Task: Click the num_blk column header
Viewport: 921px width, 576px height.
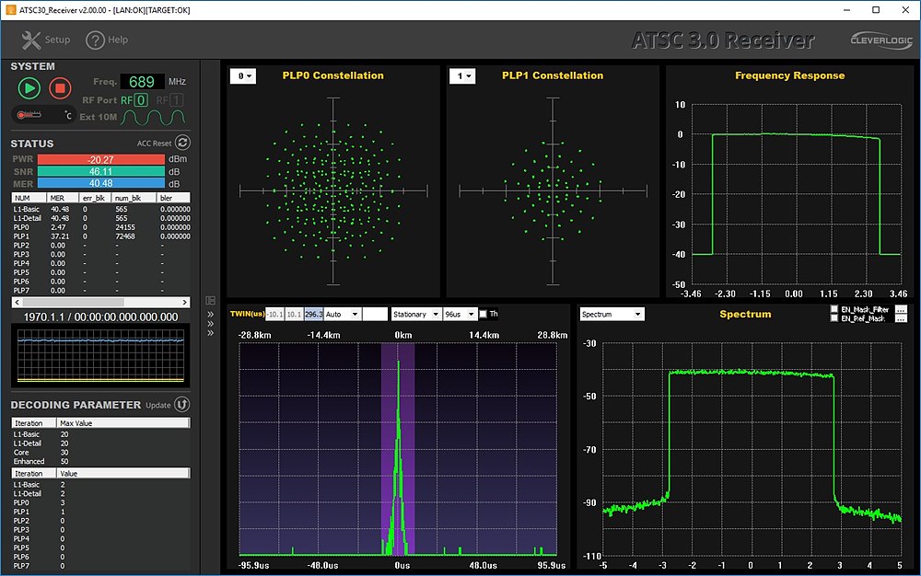Action: [134, 198]
